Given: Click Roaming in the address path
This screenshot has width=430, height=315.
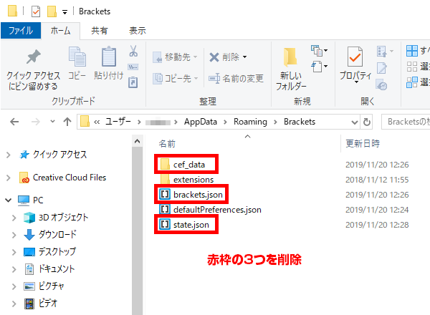Looking at the screenshot, I should click(x=250, y=122).
